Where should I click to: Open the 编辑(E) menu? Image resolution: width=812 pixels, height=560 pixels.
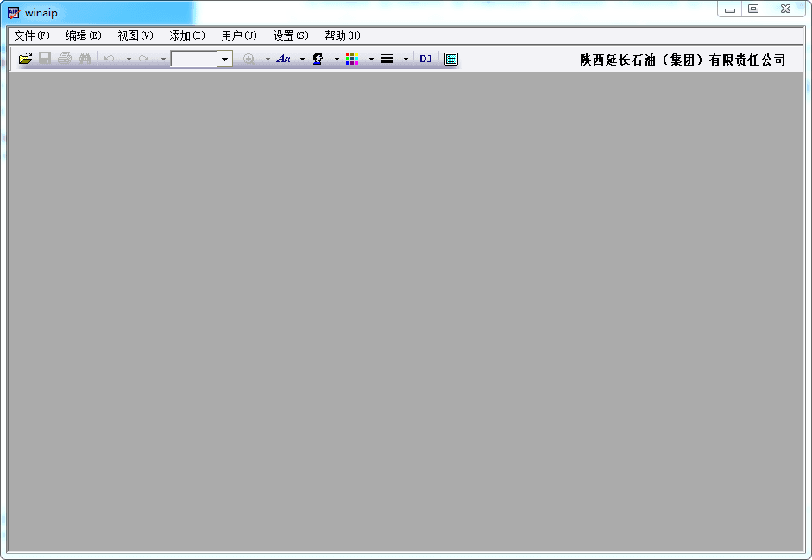pos(84,35)
